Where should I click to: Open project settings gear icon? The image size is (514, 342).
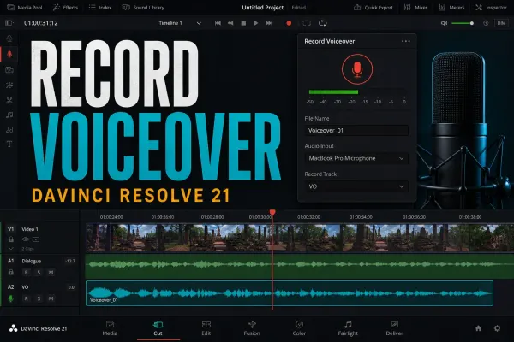497,328
